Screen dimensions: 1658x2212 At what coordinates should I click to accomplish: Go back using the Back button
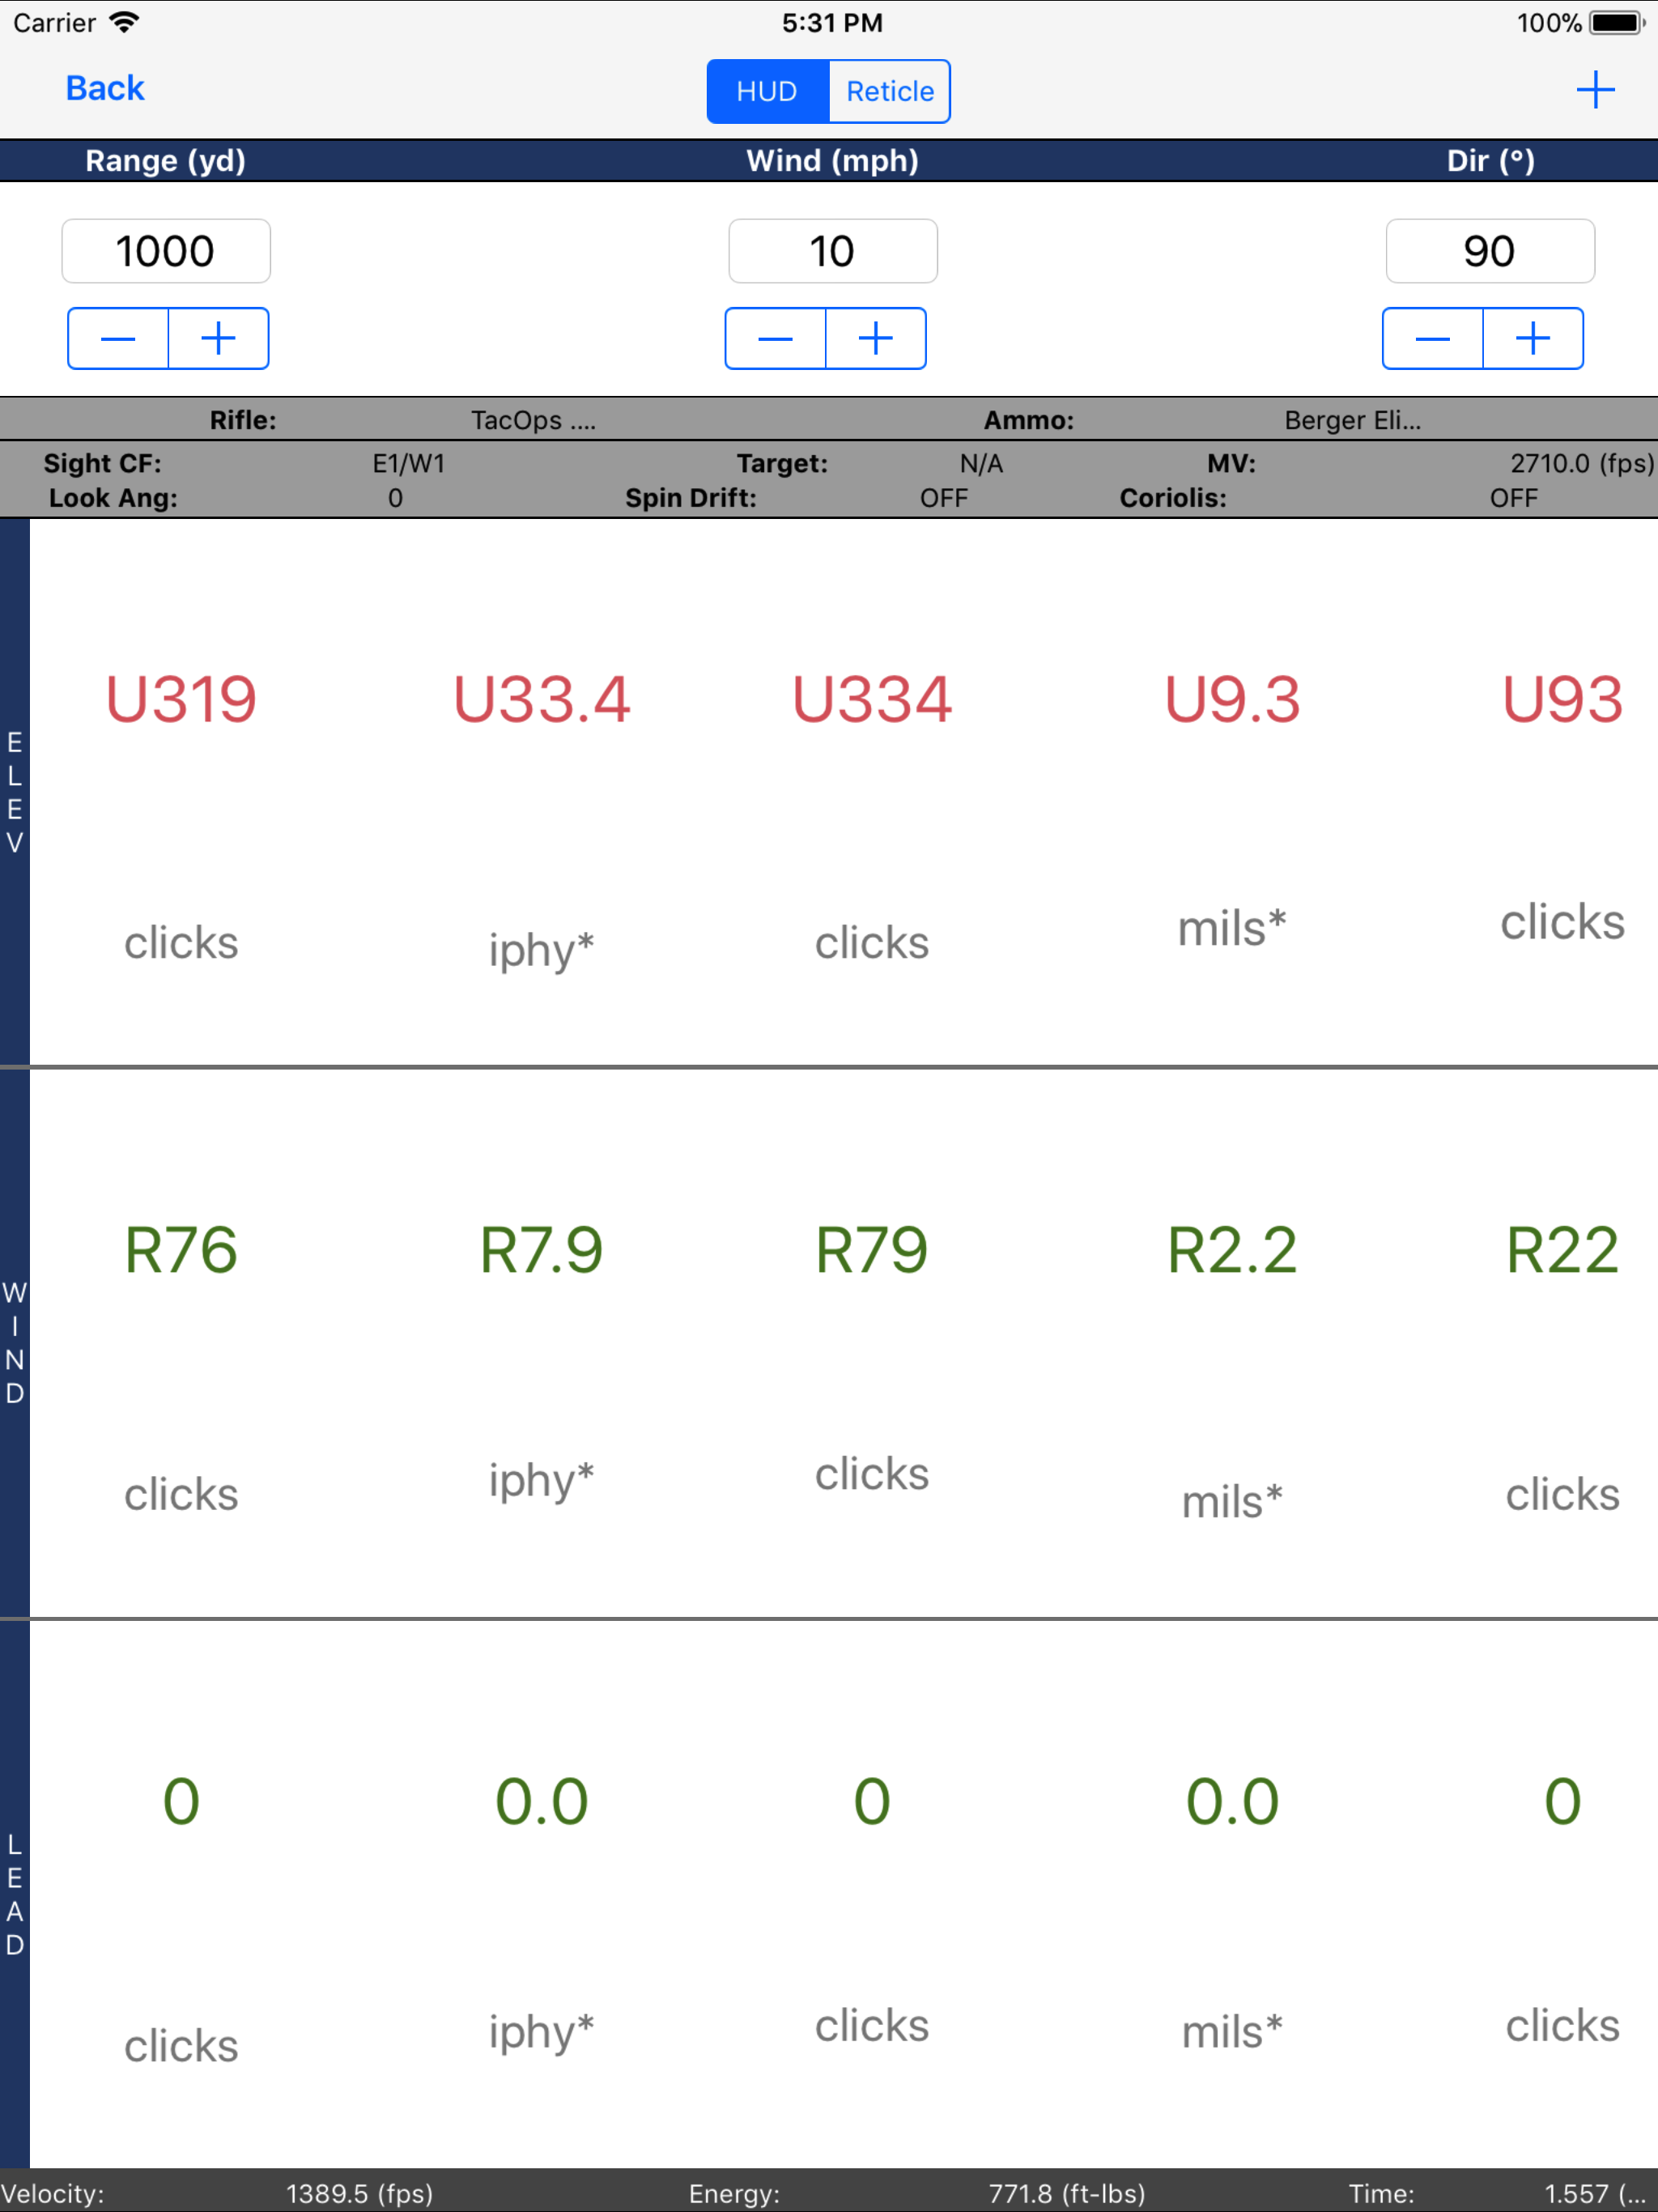105,88
